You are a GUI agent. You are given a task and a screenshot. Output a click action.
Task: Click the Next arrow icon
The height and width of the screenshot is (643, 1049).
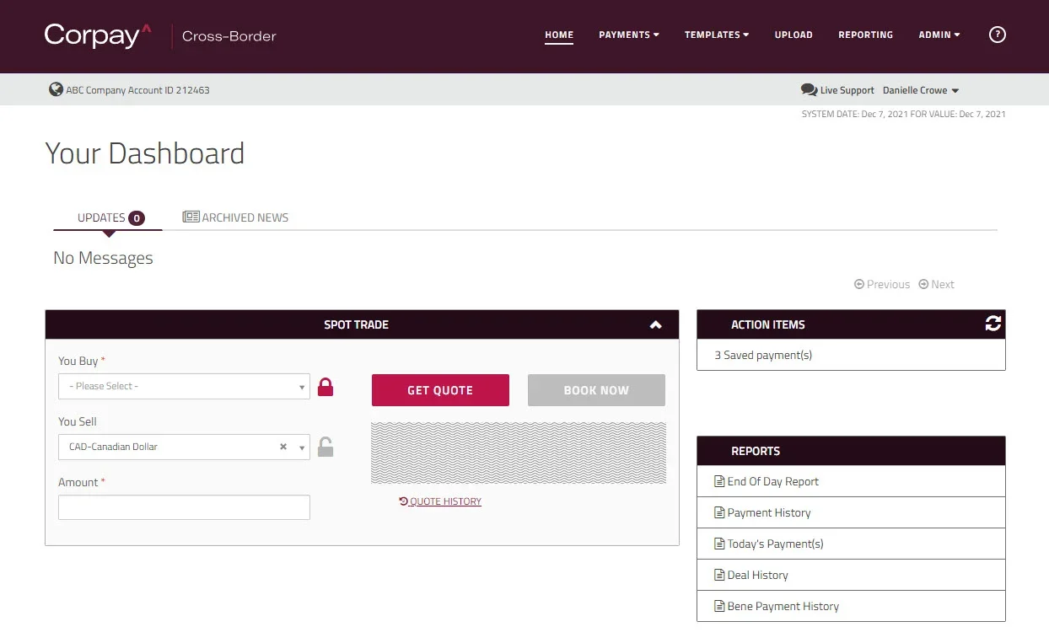(923, 284)
